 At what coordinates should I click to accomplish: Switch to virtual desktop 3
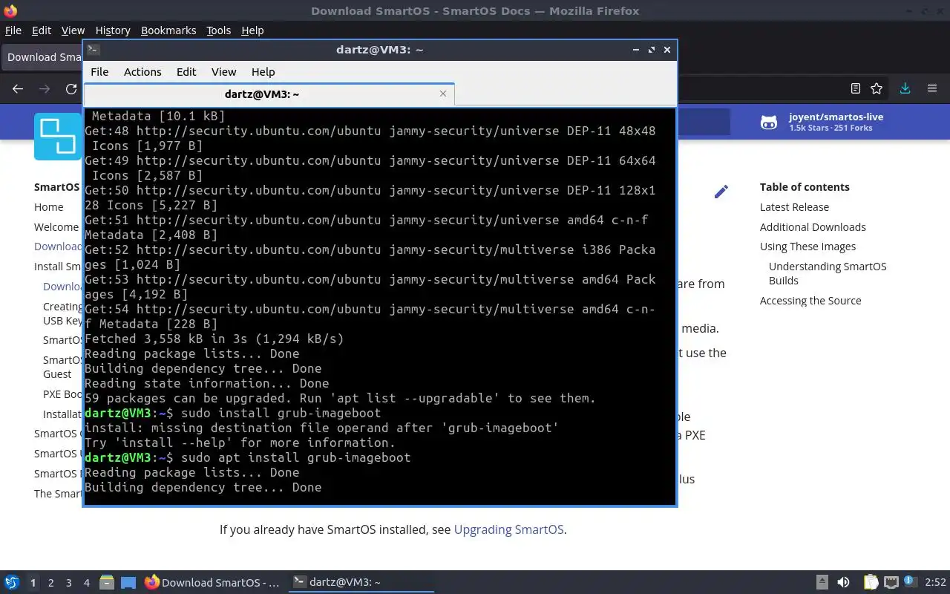click(69, 583)
